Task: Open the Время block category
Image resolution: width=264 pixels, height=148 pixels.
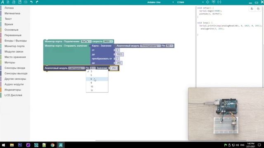Action: [9, 24]
